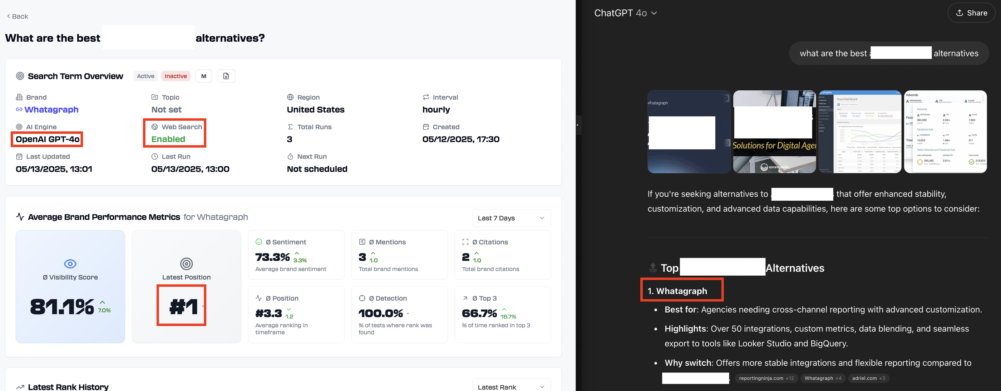Image resolution: width=1001 pixels, height=391 pixels.
Task: Click the link icon beside the Whatagraph brand name
Action: [x=19, y=110]
